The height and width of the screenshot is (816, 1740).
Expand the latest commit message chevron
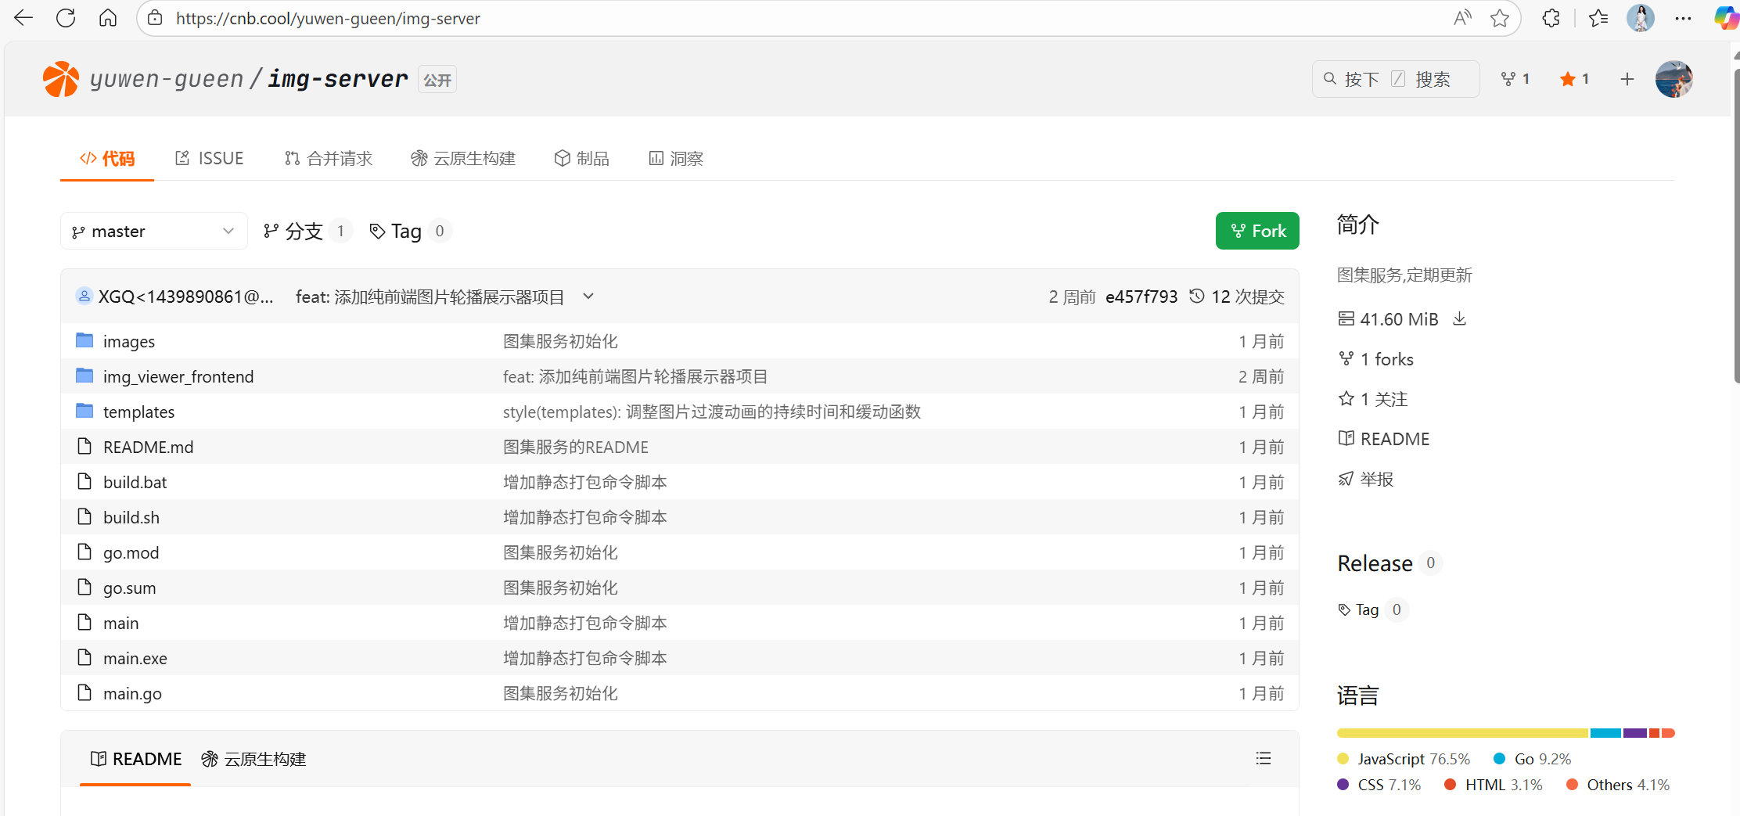click(x=588, y=297)
